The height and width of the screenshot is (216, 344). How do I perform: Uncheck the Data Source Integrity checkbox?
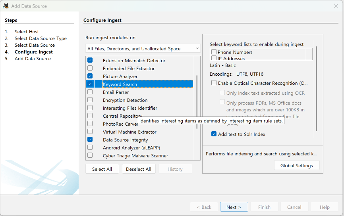[90, 140]
